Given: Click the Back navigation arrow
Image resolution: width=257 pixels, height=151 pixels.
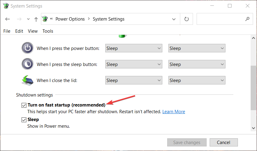Looking at the screenshot, I should click(x=8, y=19).
